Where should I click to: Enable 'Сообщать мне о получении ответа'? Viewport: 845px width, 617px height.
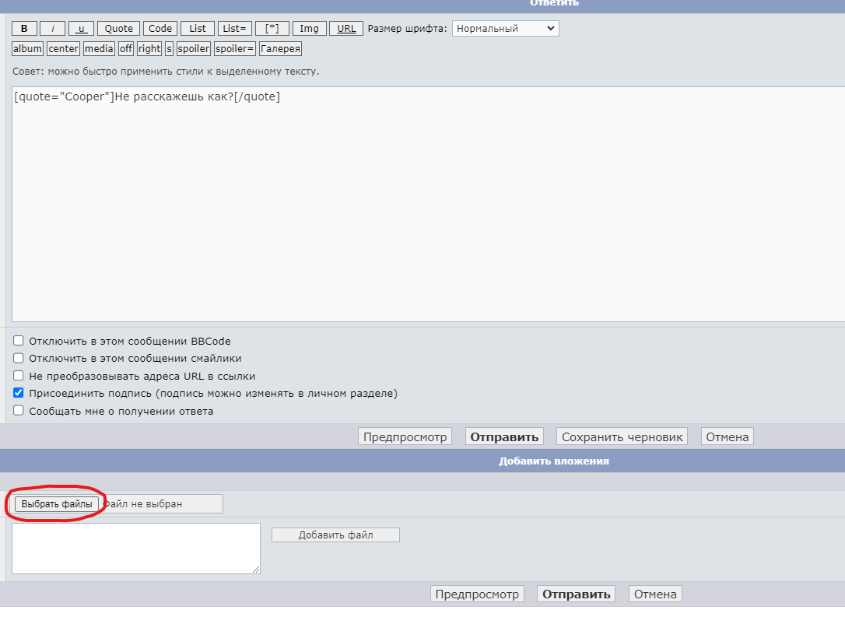(x=18, y=411)
